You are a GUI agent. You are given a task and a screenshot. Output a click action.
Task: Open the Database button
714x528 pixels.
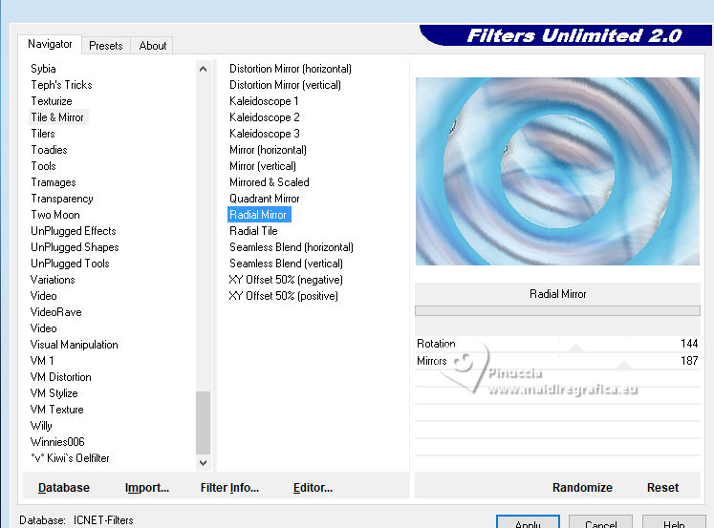click(x=64, y=488)
